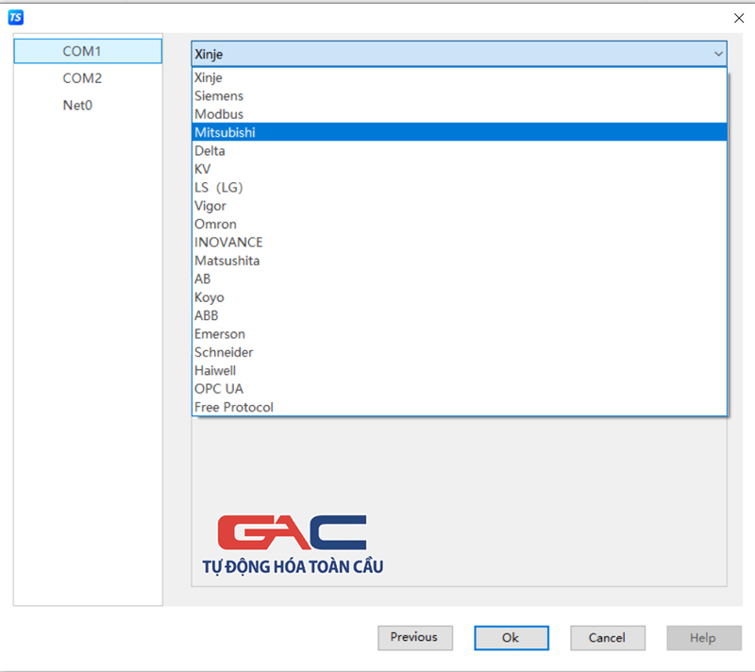The height and width of the screenshot is (672, 755).
Task: Choose LS (LG) from the list
Action: pos(459,187)
